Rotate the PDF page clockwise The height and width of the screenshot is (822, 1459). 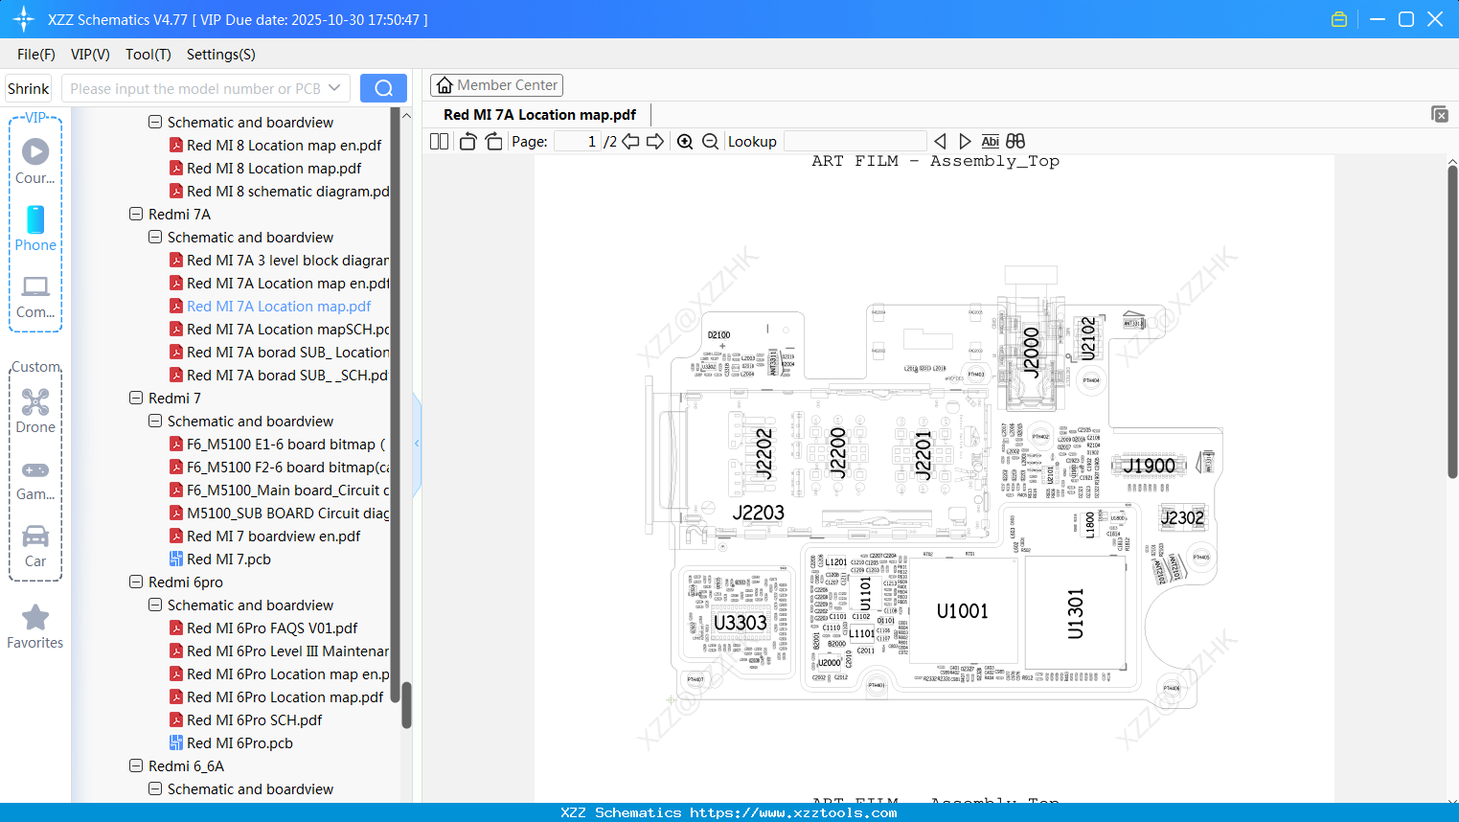coord(492,140)
